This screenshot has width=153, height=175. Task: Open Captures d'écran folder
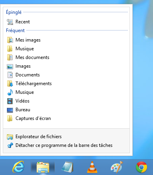tap(66, 118)
